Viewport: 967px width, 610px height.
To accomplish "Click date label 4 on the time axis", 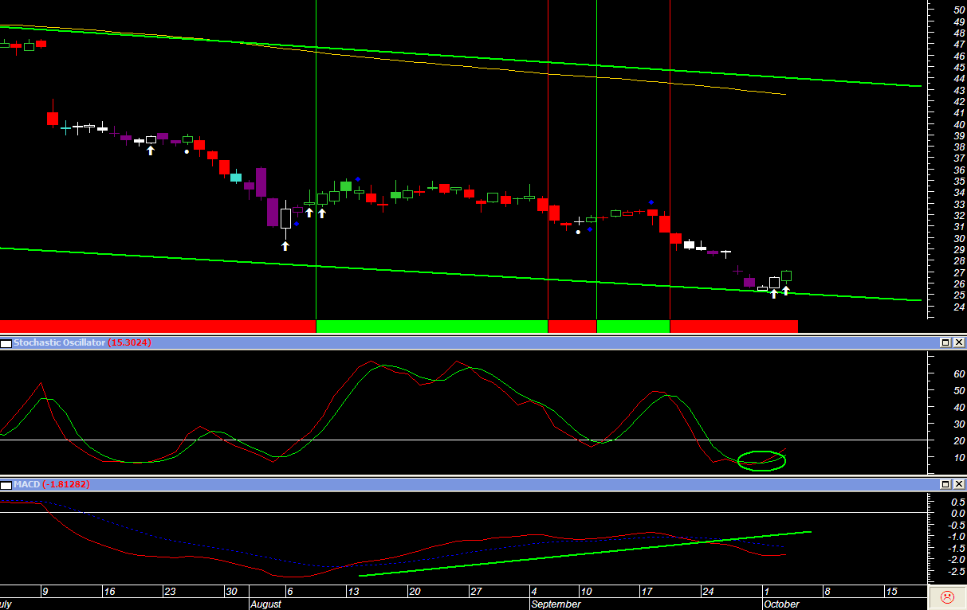I will (x=534, y=592).
